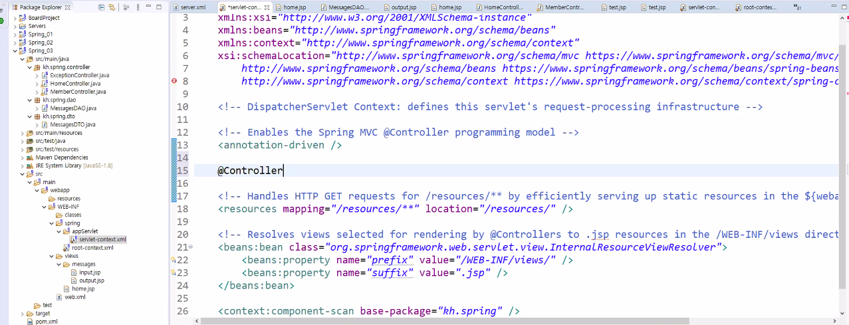Click the BoardProject project icon

pyautogui.click(x=23, y=18)
